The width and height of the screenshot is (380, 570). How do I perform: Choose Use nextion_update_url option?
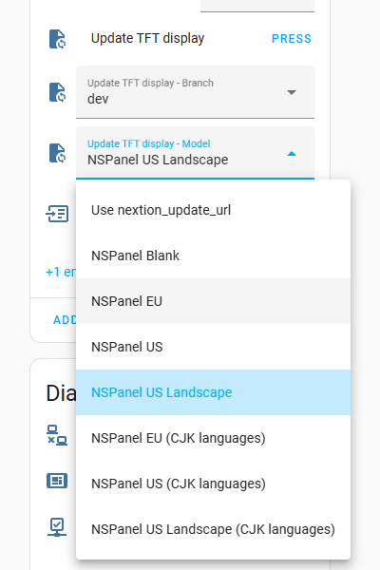tap(213, 210)
